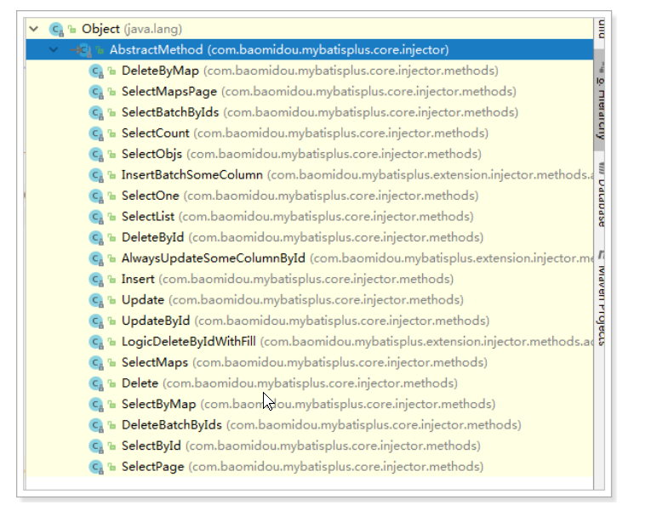The height and width of the screenshot is (505, 657).
Task: Click the SelectById class icon
Action: pos(96,446)
